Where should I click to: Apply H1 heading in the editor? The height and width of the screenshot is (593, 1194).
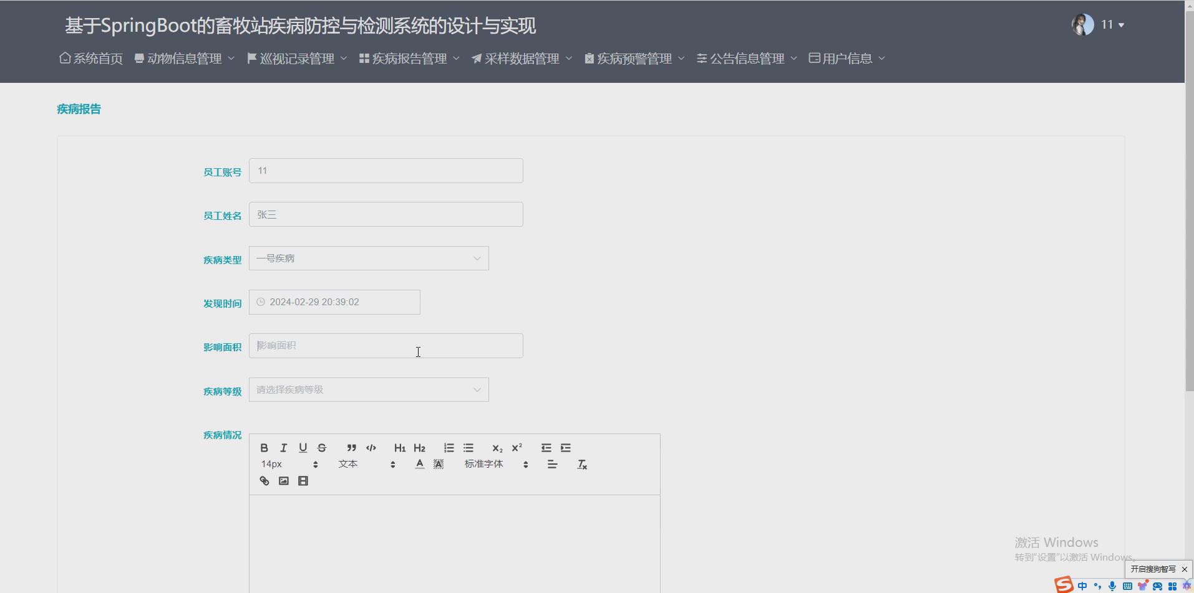(x=399, y=447)
